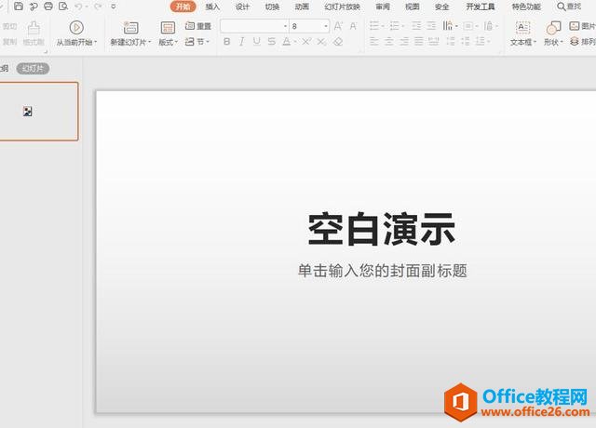Click the justify alignment icon
The height and width of the screenshot is (428, 596).
(418, 41)
